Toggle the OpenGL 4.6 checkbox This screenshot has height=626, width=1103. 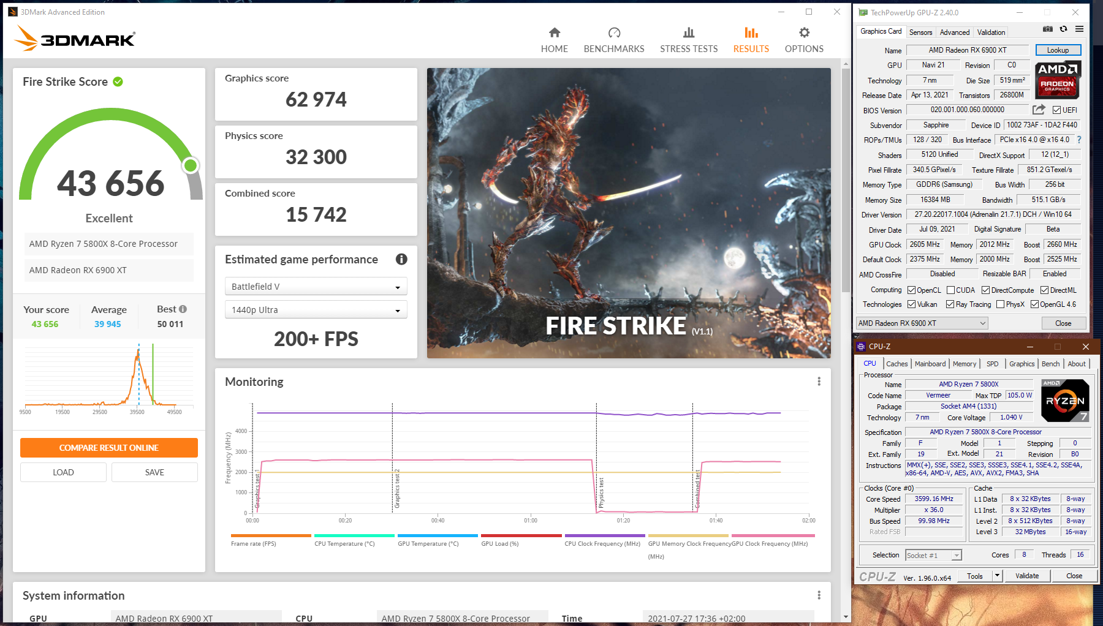[x=1035, y=304]
